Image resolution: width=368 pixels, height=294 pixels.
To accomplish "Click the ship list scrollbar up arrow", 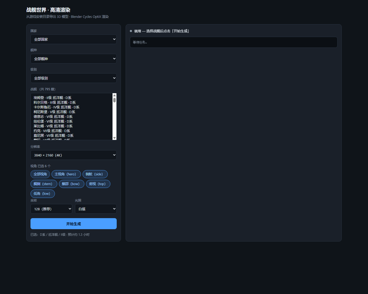I will click(x=114, y=95).
